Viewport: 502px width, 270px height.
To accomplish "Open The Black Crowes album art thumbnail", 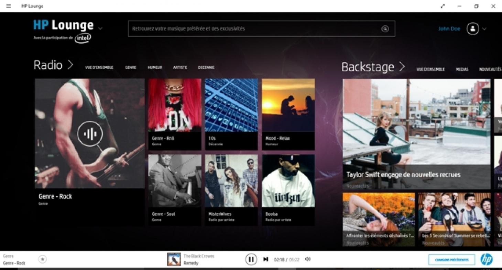I will tap(174, 259).
